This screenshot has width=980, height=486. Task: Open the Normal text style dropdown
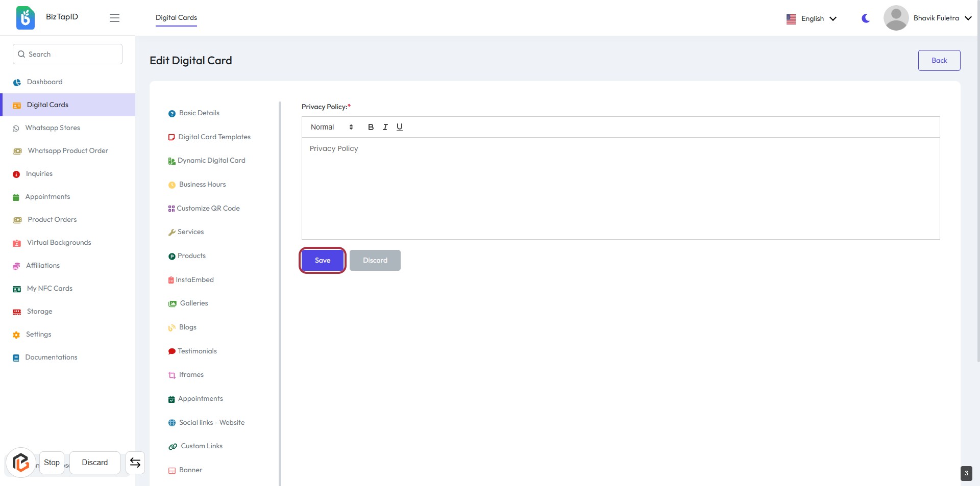point(331,127)
